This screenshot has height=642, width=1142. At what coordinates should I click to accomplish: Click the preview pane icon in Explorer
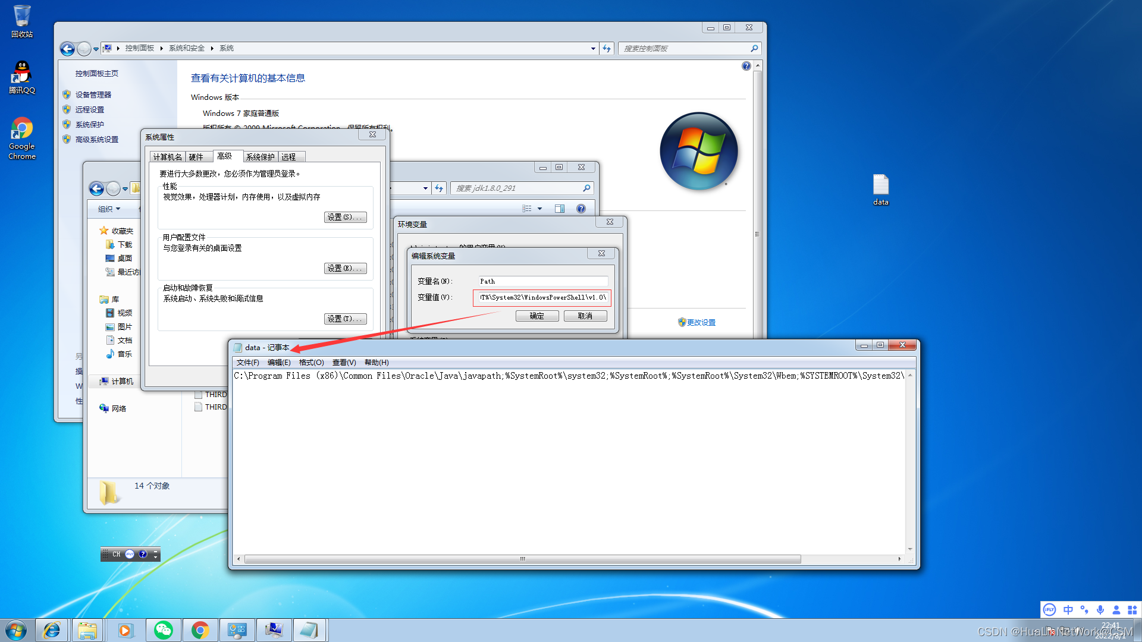pyautogui.click(x=559, y=209)
